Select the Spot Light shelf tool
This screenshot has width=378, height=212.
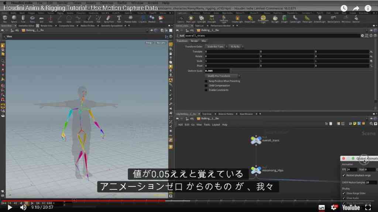201,19
